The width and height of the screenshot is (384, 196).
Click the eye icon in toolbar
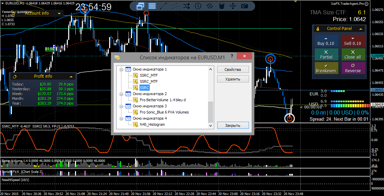[210, 6]
